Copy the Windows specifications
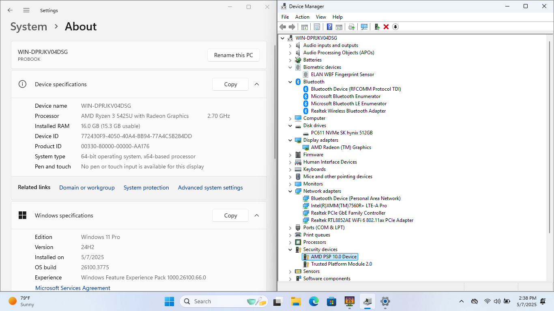The width and height of the screenshot is (554, 311). [x=230, y=215]
